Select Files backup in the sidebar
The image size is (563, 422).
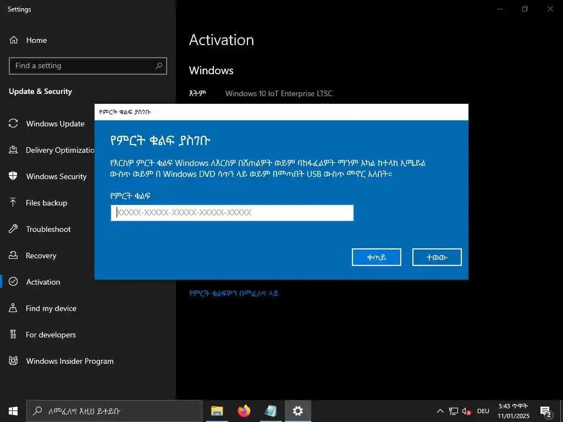(46, 203)
